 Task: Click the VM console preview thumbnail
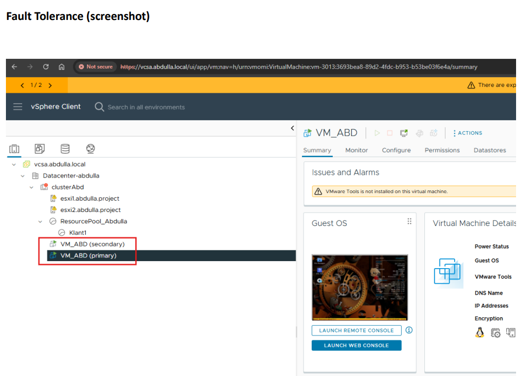click(x=360, y=288)
